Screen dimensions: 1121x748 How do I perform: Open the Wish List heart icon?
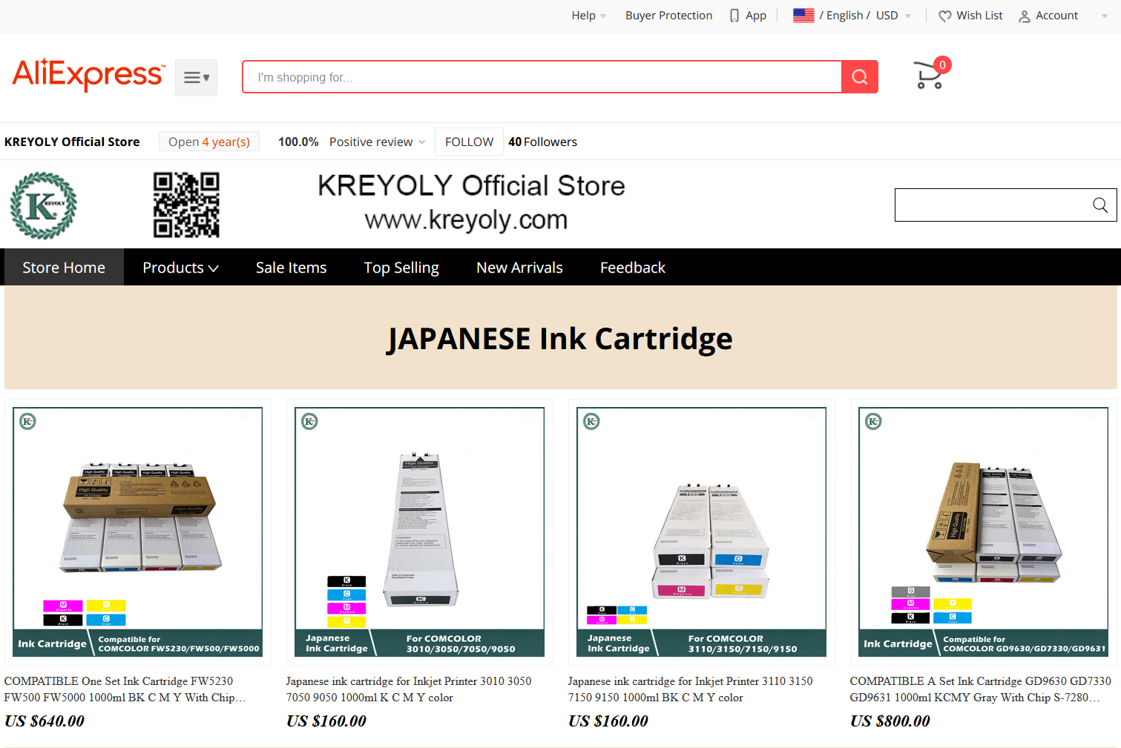944,16
